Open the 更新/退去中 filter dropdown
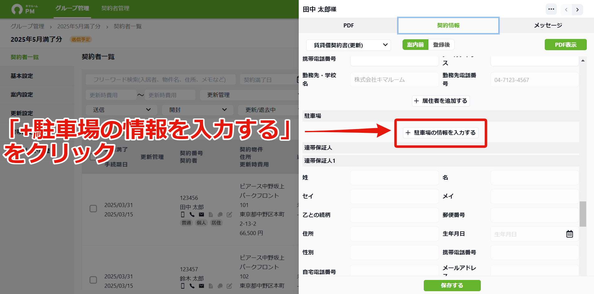The image size is (594, 294). (268, 110)
